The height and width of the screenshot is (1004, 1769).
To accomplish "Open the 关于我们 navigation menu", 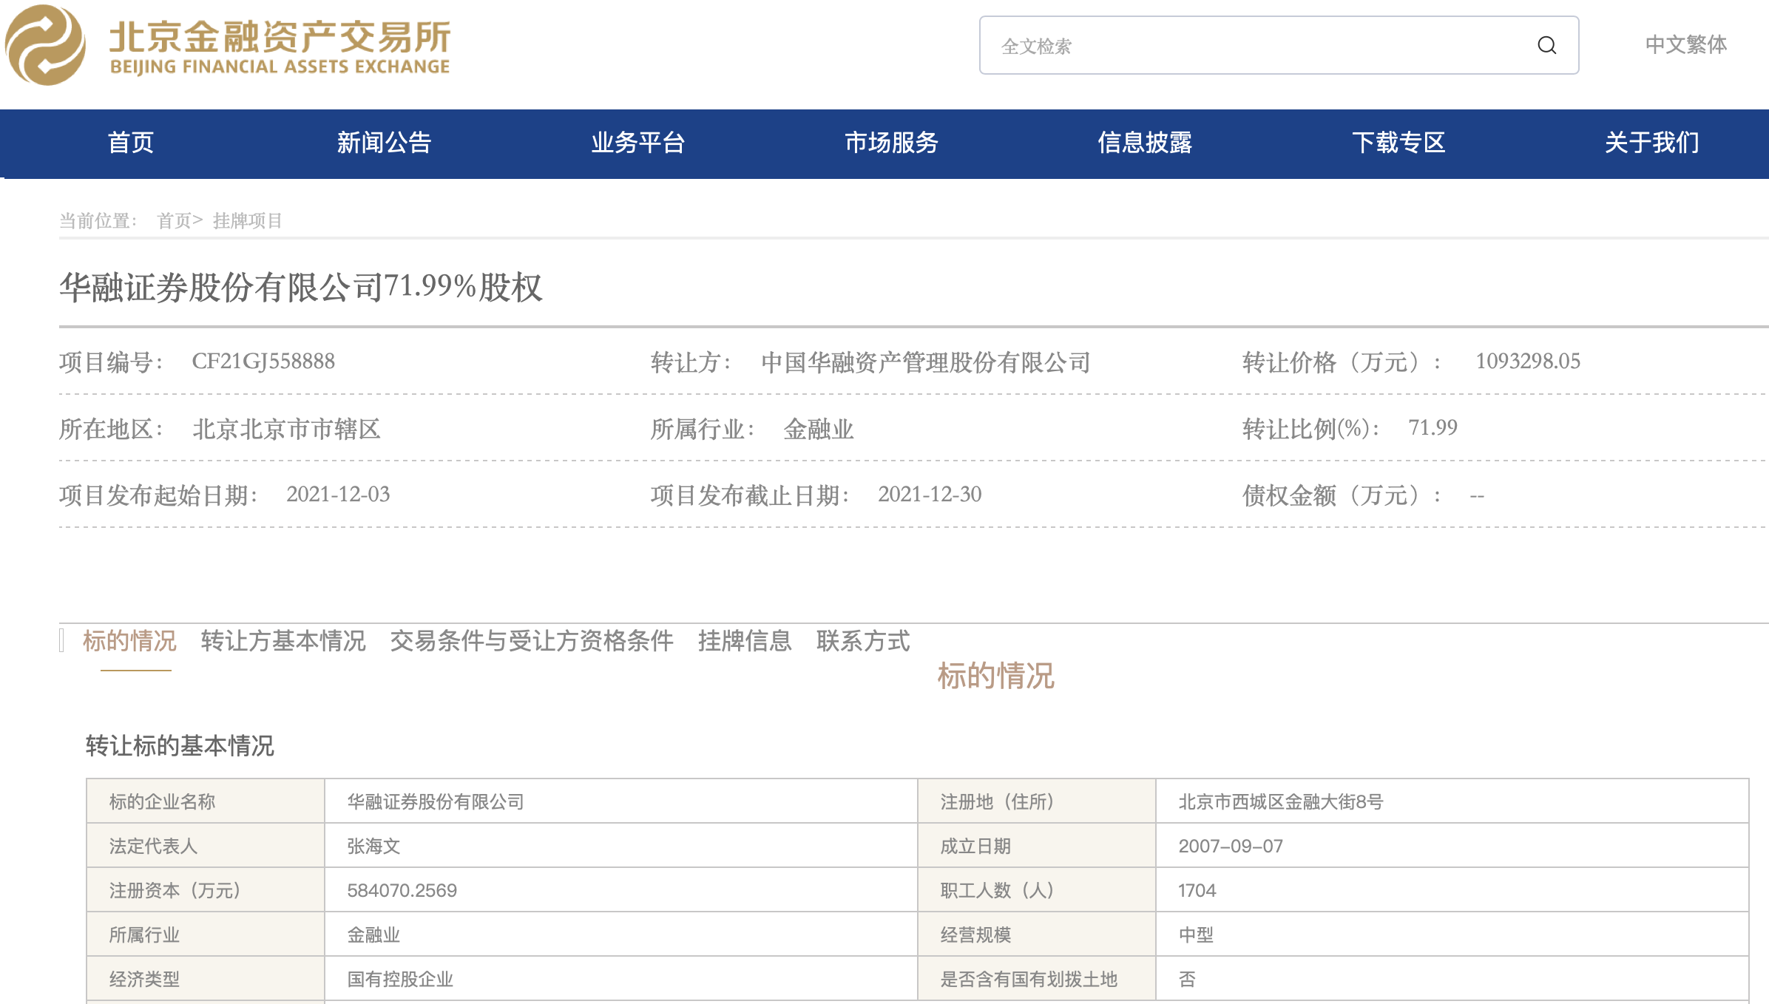I will point(1652,143).
